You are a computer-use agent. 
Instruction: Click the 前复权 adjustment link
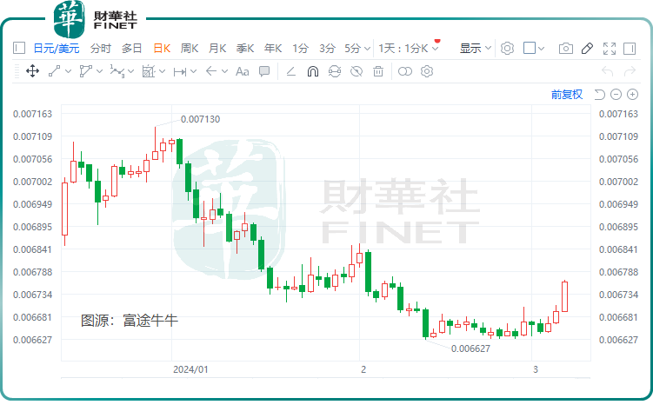tap(567, 95)
